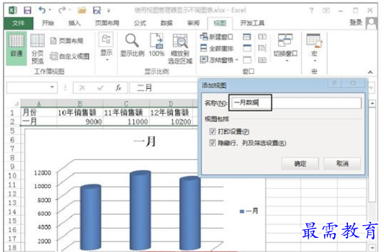This screenshot has width=384, height=252.
Task: Click Reset Window Position icon
Action: click(262, 60)
